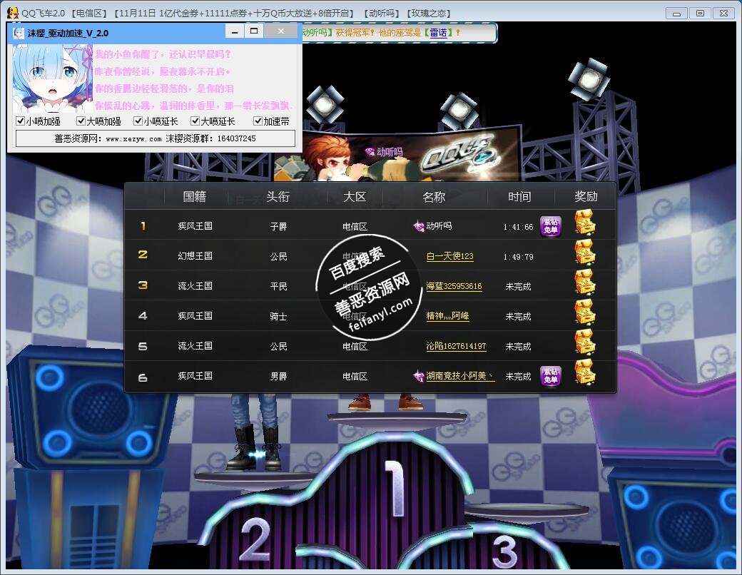Viewport: 742px width, 575px height.
Task: Toggle the 小喷延长 option
Action: pyautogui.click(x=138, y=121)
